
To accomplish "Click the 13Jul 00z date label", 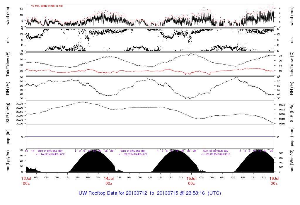I will click(x=26, y=181).
